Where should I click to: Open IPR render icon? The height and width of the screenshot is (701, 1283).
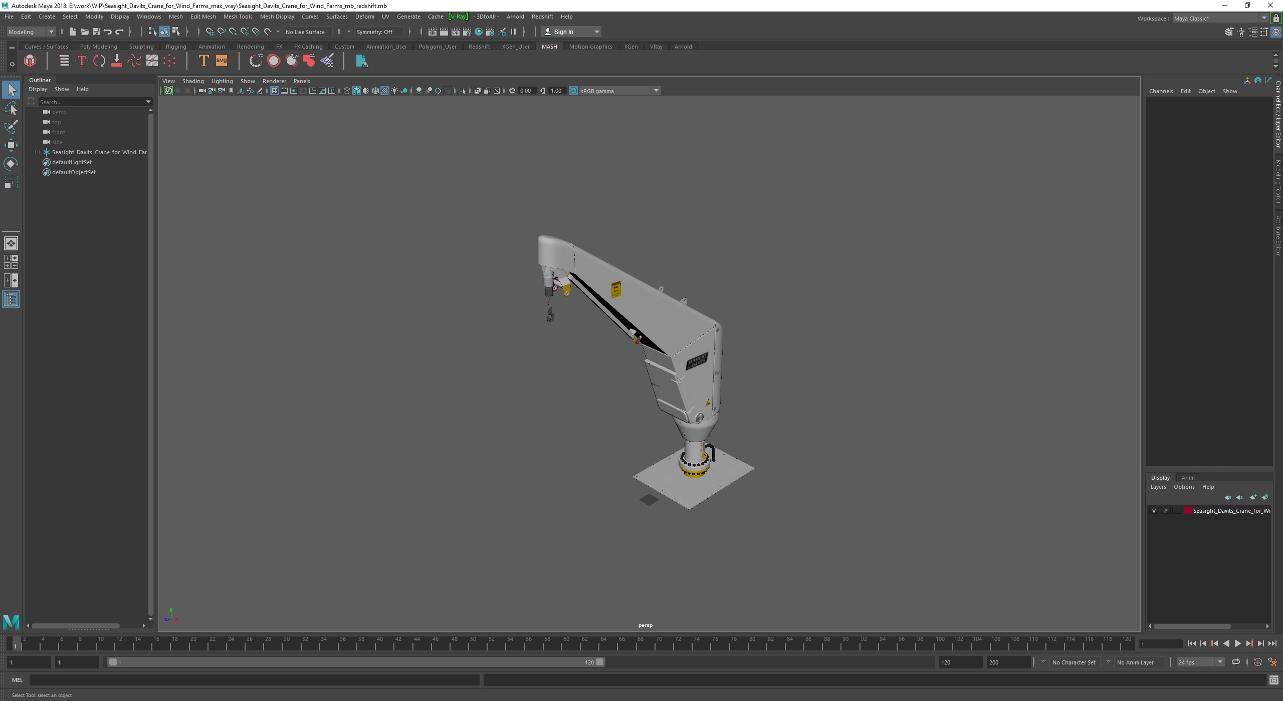456,32
